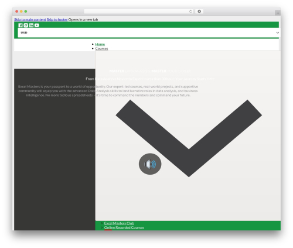Open the LinkedIn social icon
This screenshot has height=248, width=293.
coord(31,25)
